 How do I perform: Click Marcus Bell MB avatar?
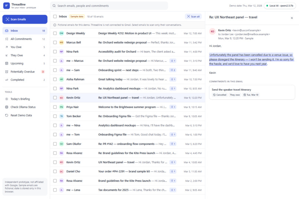[62, 42]
